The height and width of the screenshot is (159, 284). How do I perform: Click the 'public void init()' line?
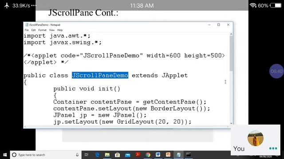coord(87,89)
